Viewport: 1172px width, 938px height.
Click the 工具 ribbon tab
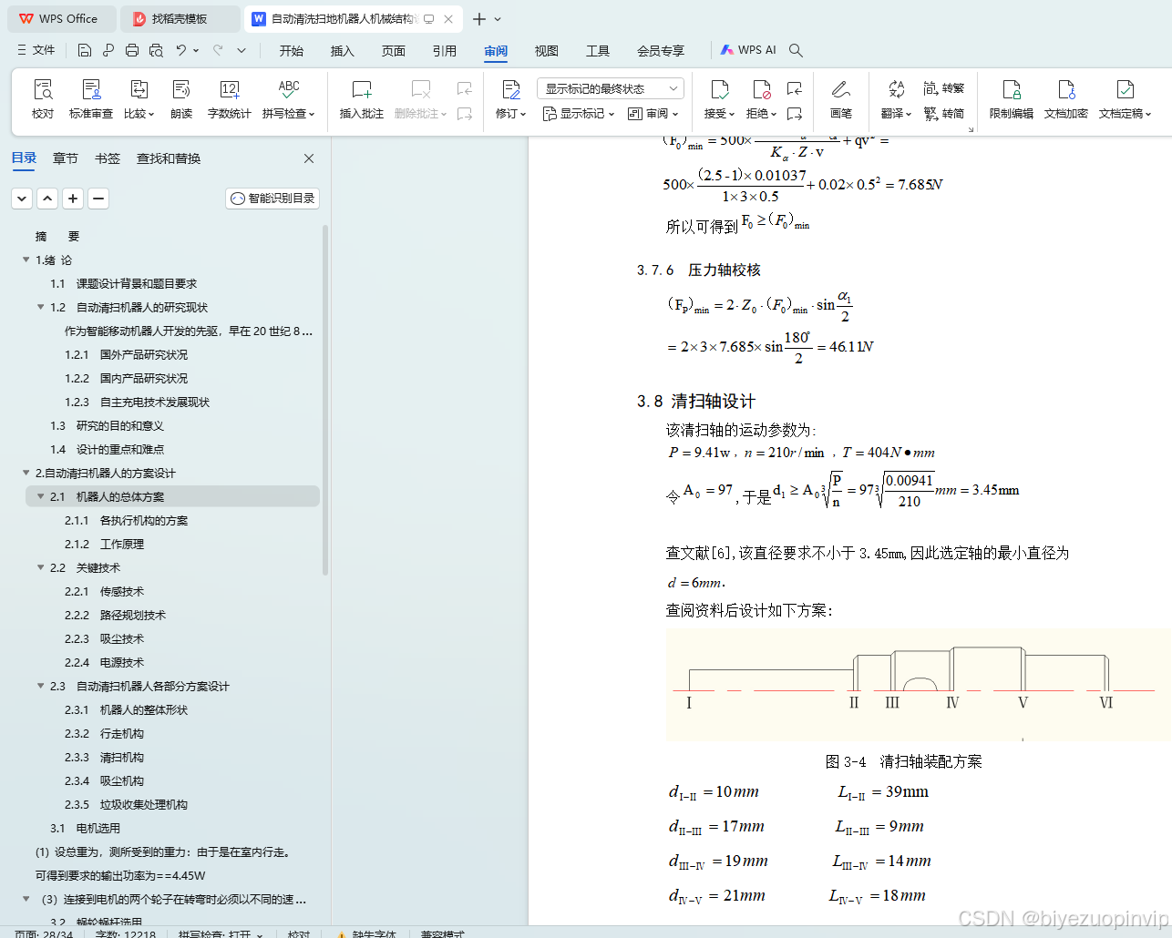coord(598,51)
